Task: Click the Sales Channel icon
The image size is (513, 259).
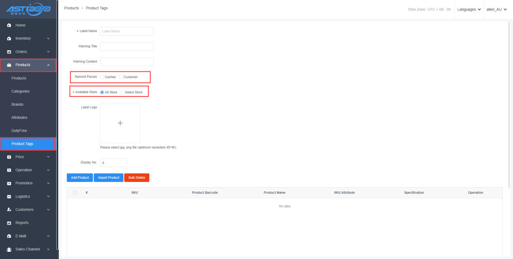Action: click(x=9, y=249)
